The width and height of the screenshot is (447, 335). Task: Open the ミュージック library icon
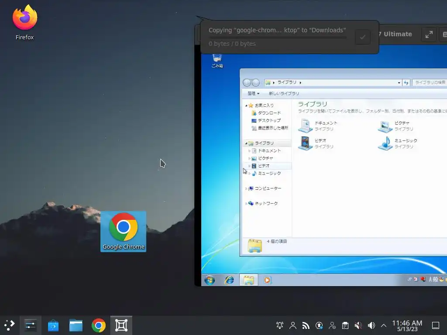click(x=385, y=143)
